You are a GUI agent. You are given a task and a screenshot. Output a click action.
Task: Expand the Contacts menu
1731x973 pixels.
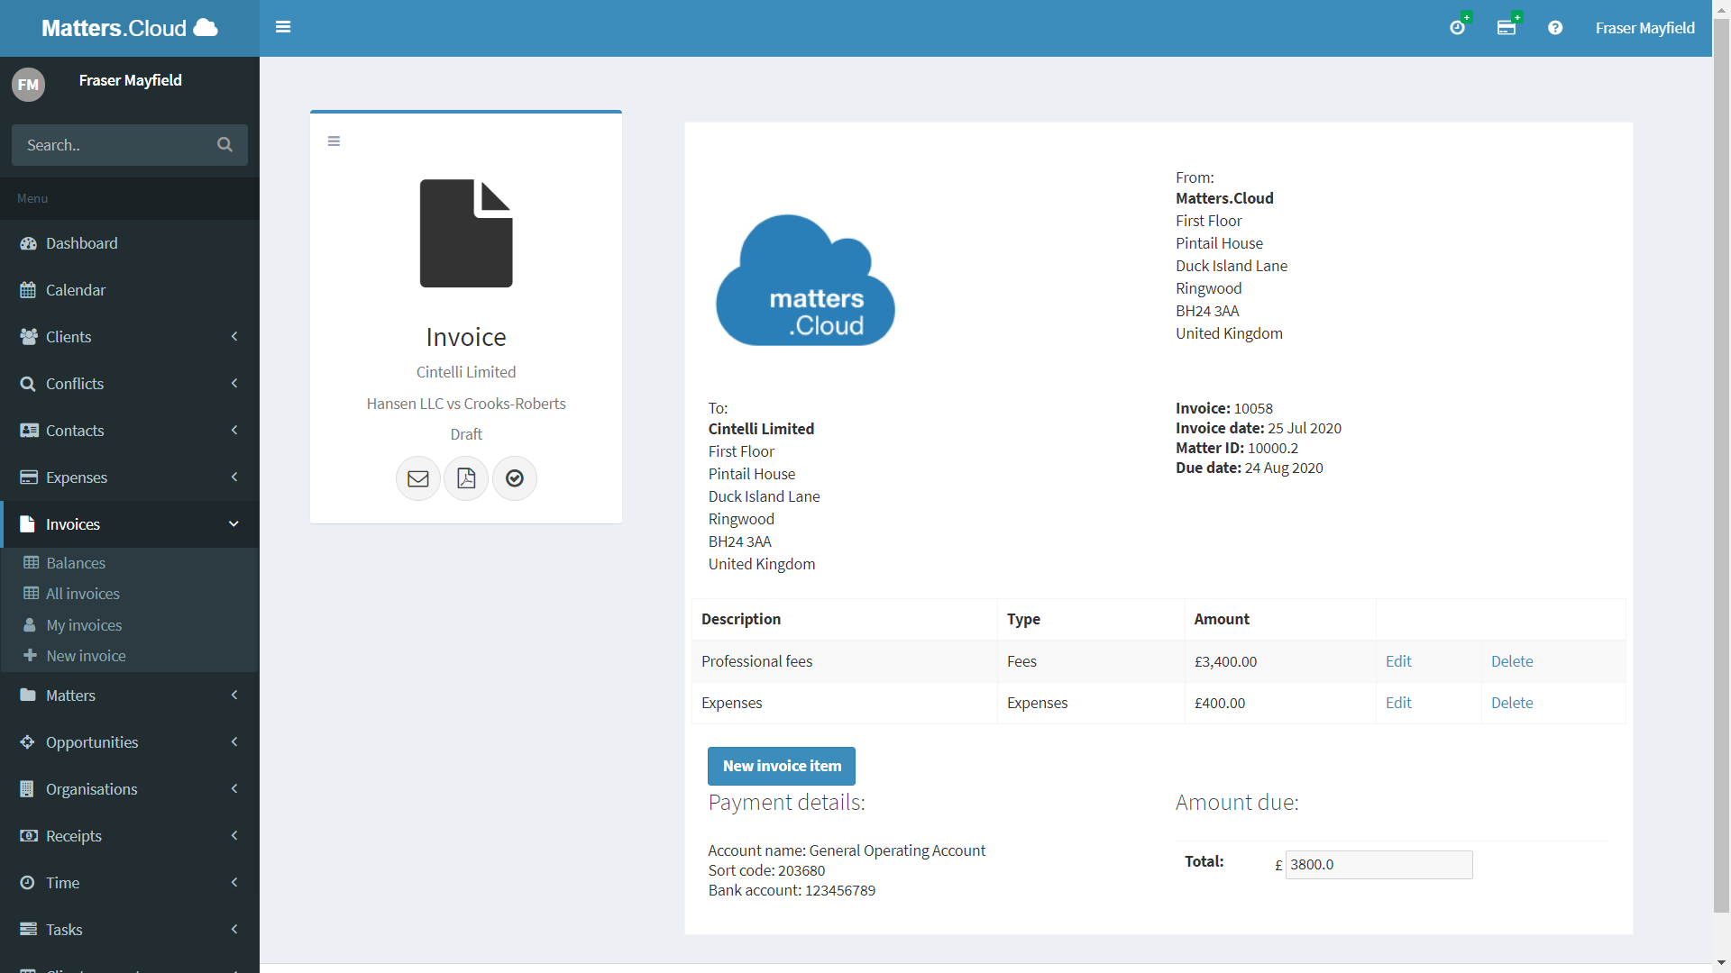tap(130, 431)
